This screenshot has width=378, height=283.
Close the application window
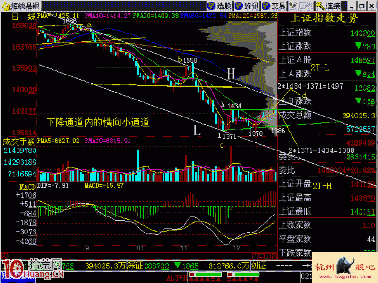click(x=372, y=6)
